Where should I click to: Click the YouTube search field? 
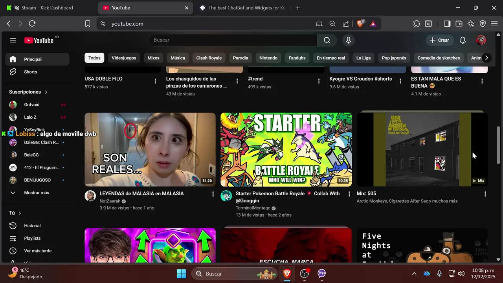(x=233, y=40)
